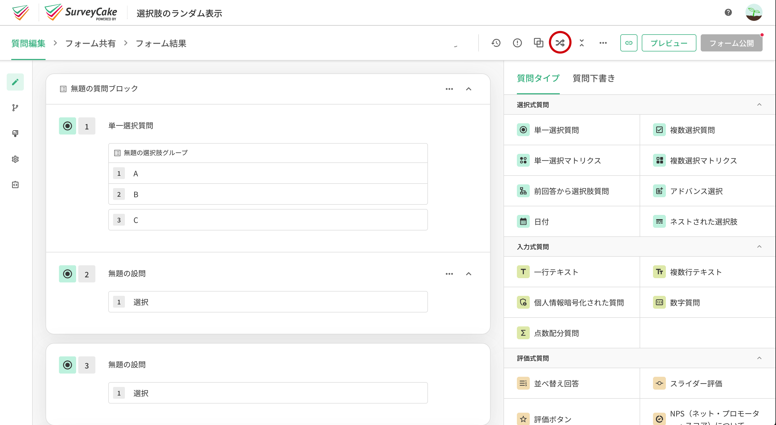Screen dimensions: 776x425
Task: Collapse question 2 with its chevron
Action: [468, 274]
